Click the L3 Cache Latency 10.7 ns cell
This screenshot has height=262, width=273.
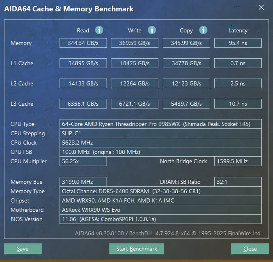coord(238,104)
